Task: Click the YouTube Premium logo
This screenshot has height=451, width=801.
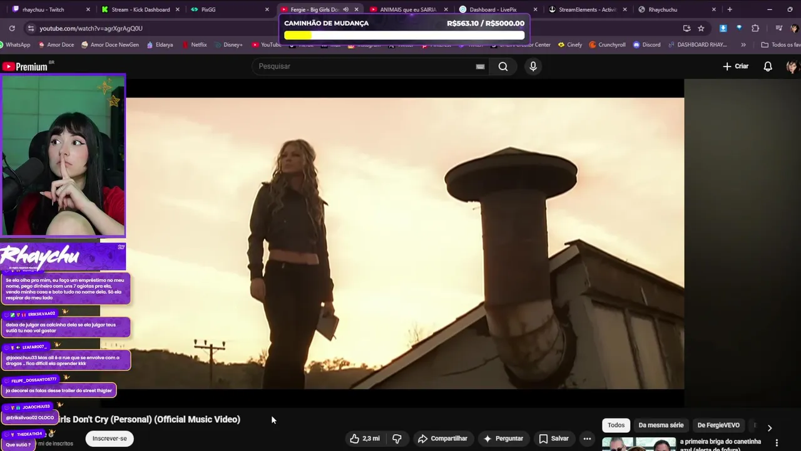Action: click(x=26, y=66)
